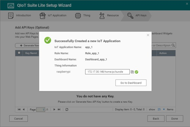Click the Cancel button
This screenshot has height=127, width=190.
[x=18, y=118]
